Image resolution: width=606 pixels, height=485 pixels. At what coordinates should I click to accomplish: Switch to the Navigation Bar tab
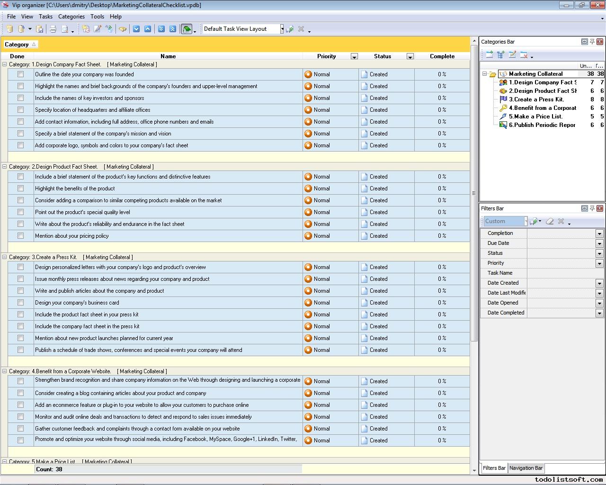526,468
